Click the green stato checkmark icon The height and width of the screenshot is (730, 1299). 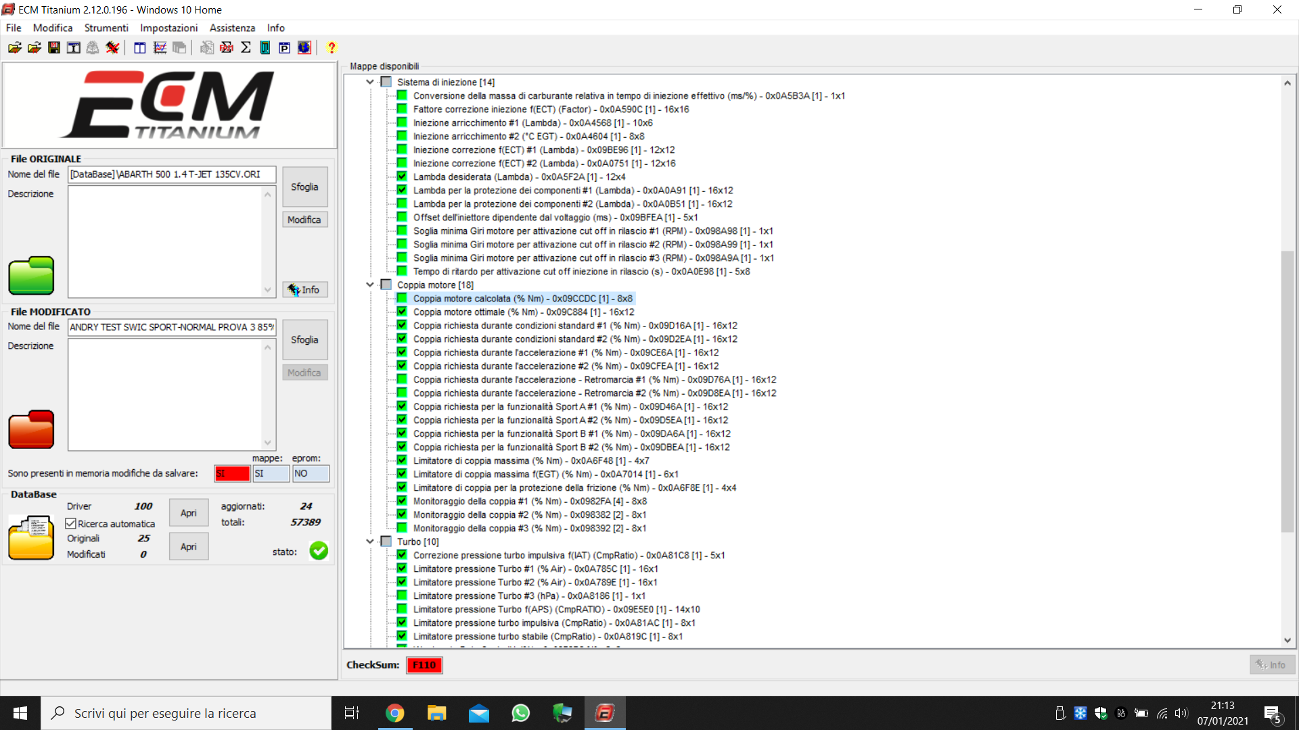coord(319,551)
